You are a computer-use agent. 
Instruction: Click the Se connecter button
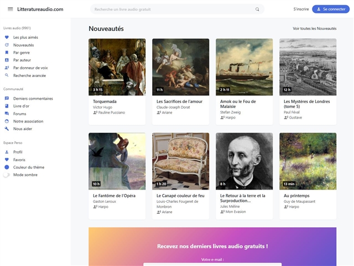click(331, 9)
